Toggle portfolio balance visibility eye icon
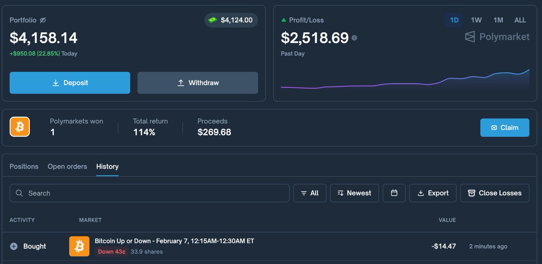Viewport: 542px width, 264px height. click(x=43, y=20)
